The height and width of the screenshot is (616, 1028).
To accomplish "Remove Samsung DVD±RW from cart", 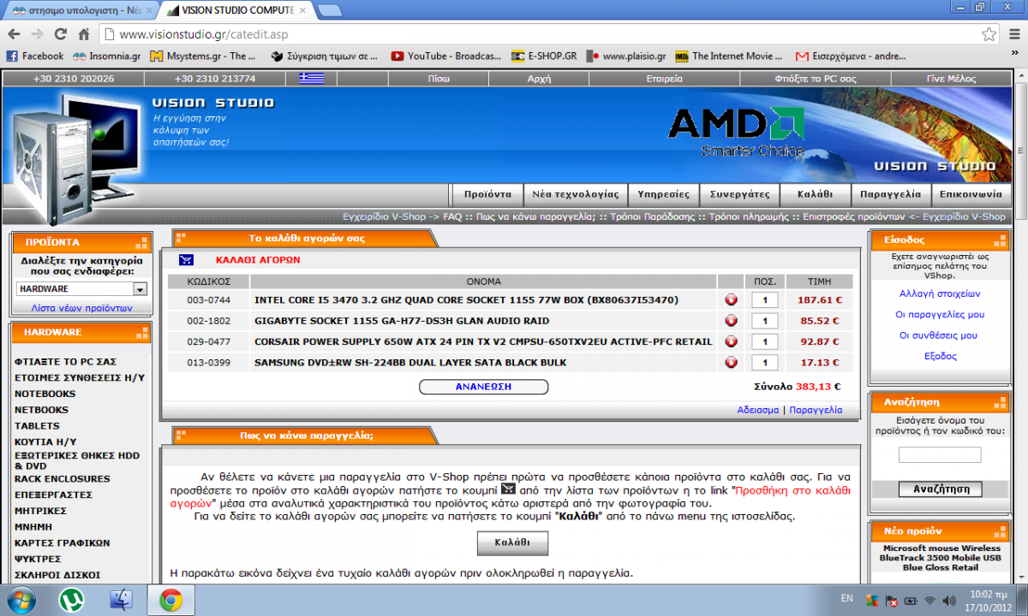I will click(731, 362).
